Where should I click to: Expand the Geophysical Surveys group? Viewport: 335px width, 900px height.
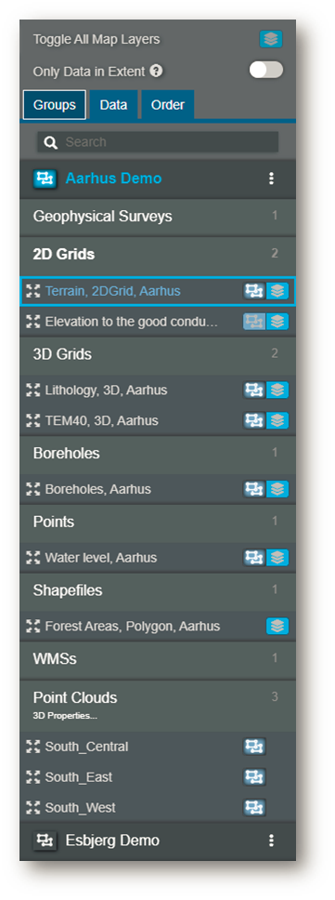point(158,217)
